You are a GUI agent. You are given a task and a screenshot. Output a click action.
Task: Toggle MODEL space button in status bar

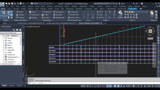(83, 86)
